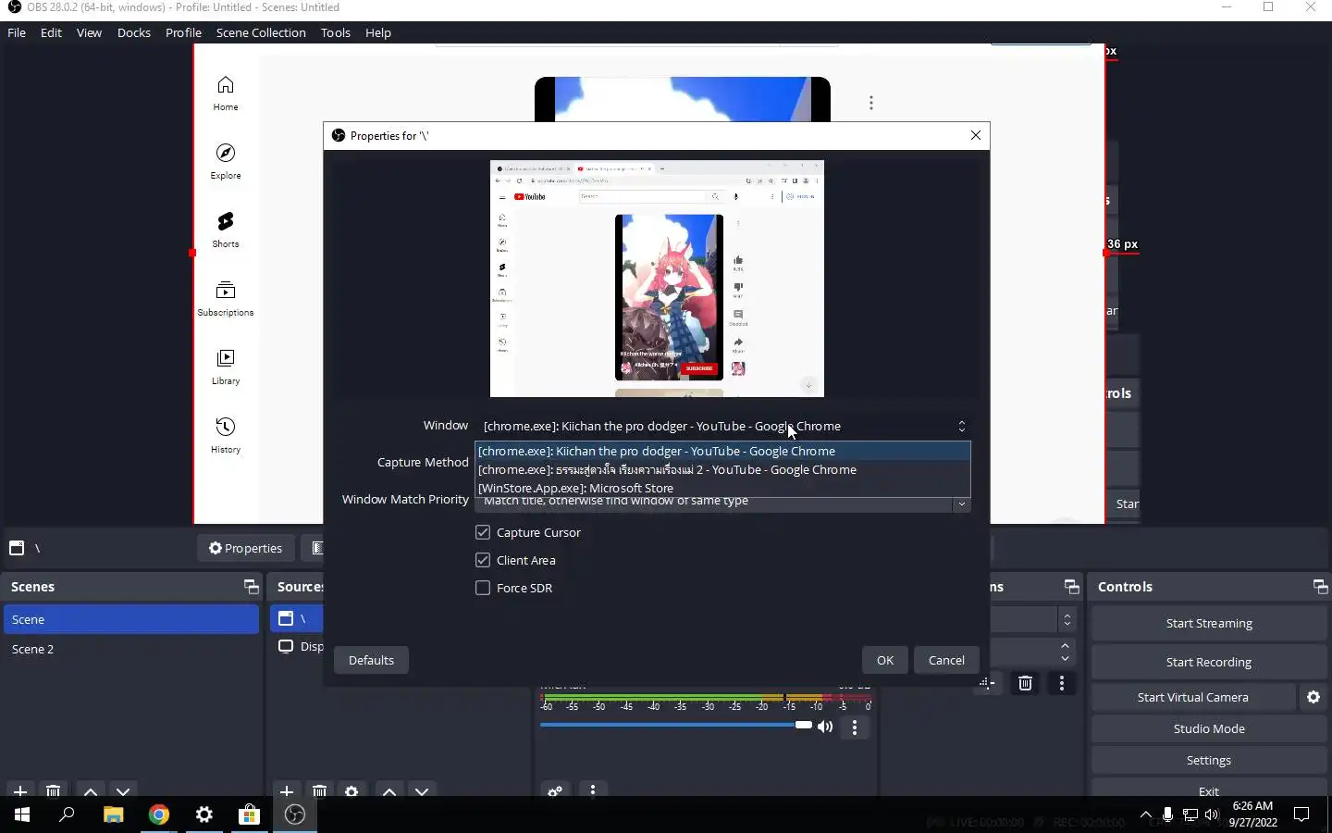The width and height of the screenshot is (1332, 833).
Task: Open the Shorts icon in the preview sidebar
Action: tap(226, 221)
